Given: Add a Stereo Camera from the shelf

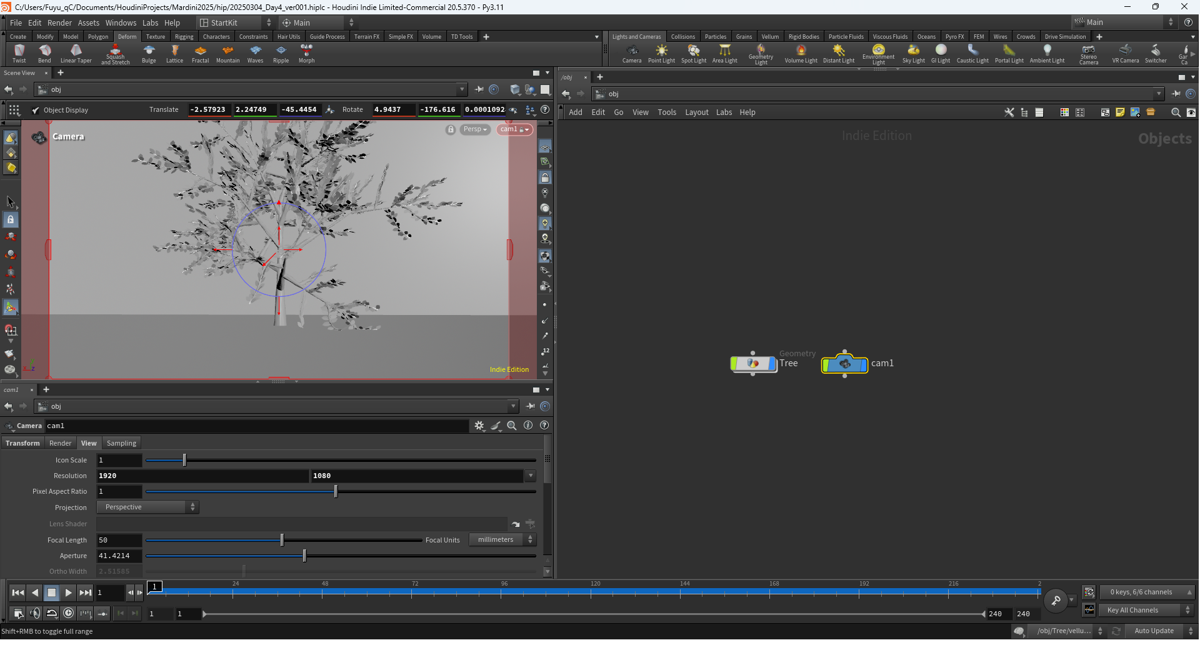Looking at the screenshot, I should pyautogui.click(x=1088, y=54).
